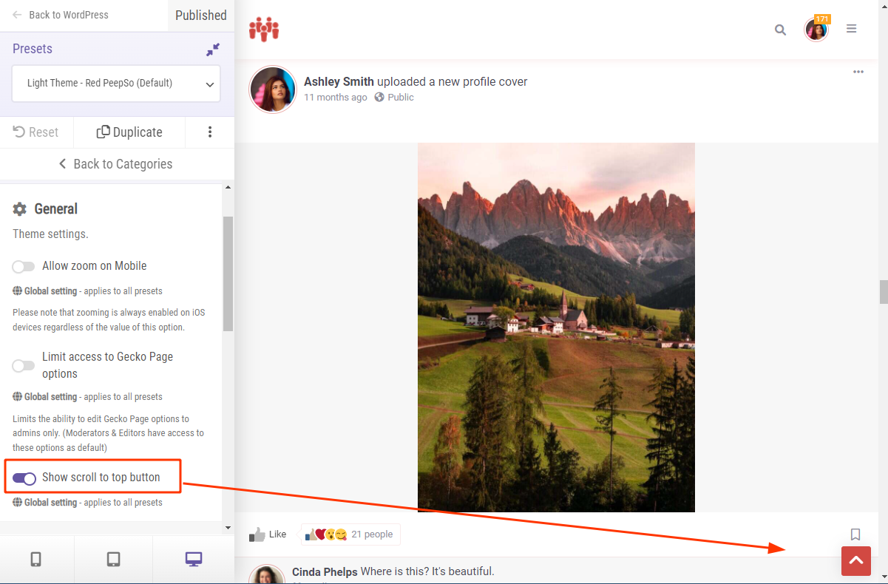Switch to mobile preview icon
This screenshot has height=584, width=888.
coord(36,560)
